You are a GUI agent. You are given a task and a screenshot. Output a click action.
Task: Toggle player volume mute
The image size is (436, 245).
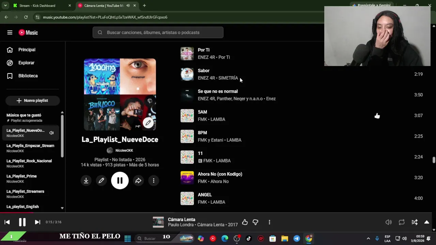click(x=389, y=222)
